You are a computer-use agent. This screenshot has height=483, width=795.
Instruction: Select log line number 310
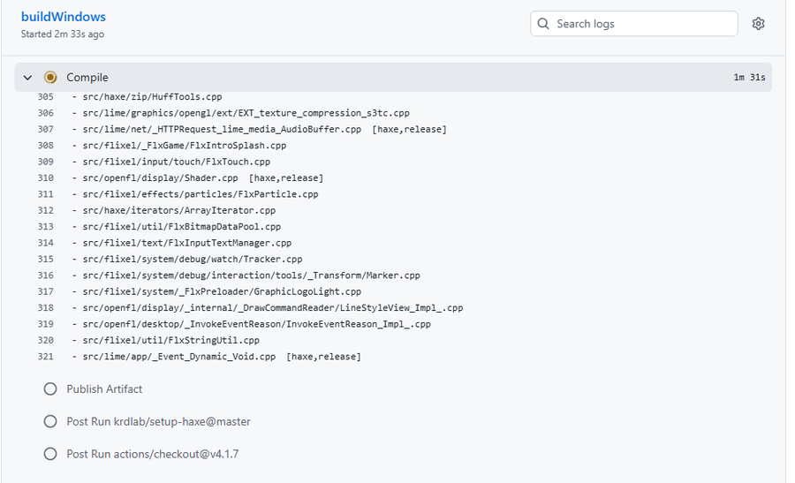click(x=46, y=178)
